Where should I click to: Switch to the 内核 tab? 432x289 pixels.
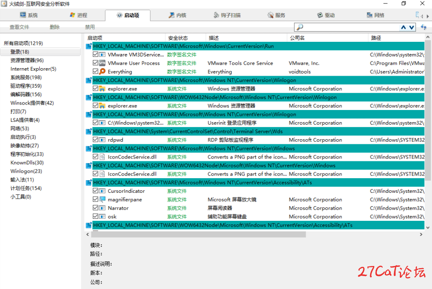point(177,15)
